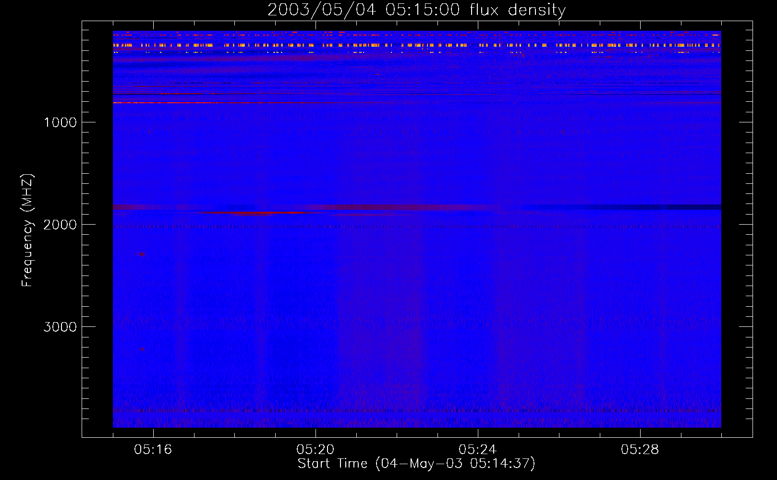Screen dimensions: 777x480
Task: Click the 05:24 time tick label
Action: [x=478, y=450]
